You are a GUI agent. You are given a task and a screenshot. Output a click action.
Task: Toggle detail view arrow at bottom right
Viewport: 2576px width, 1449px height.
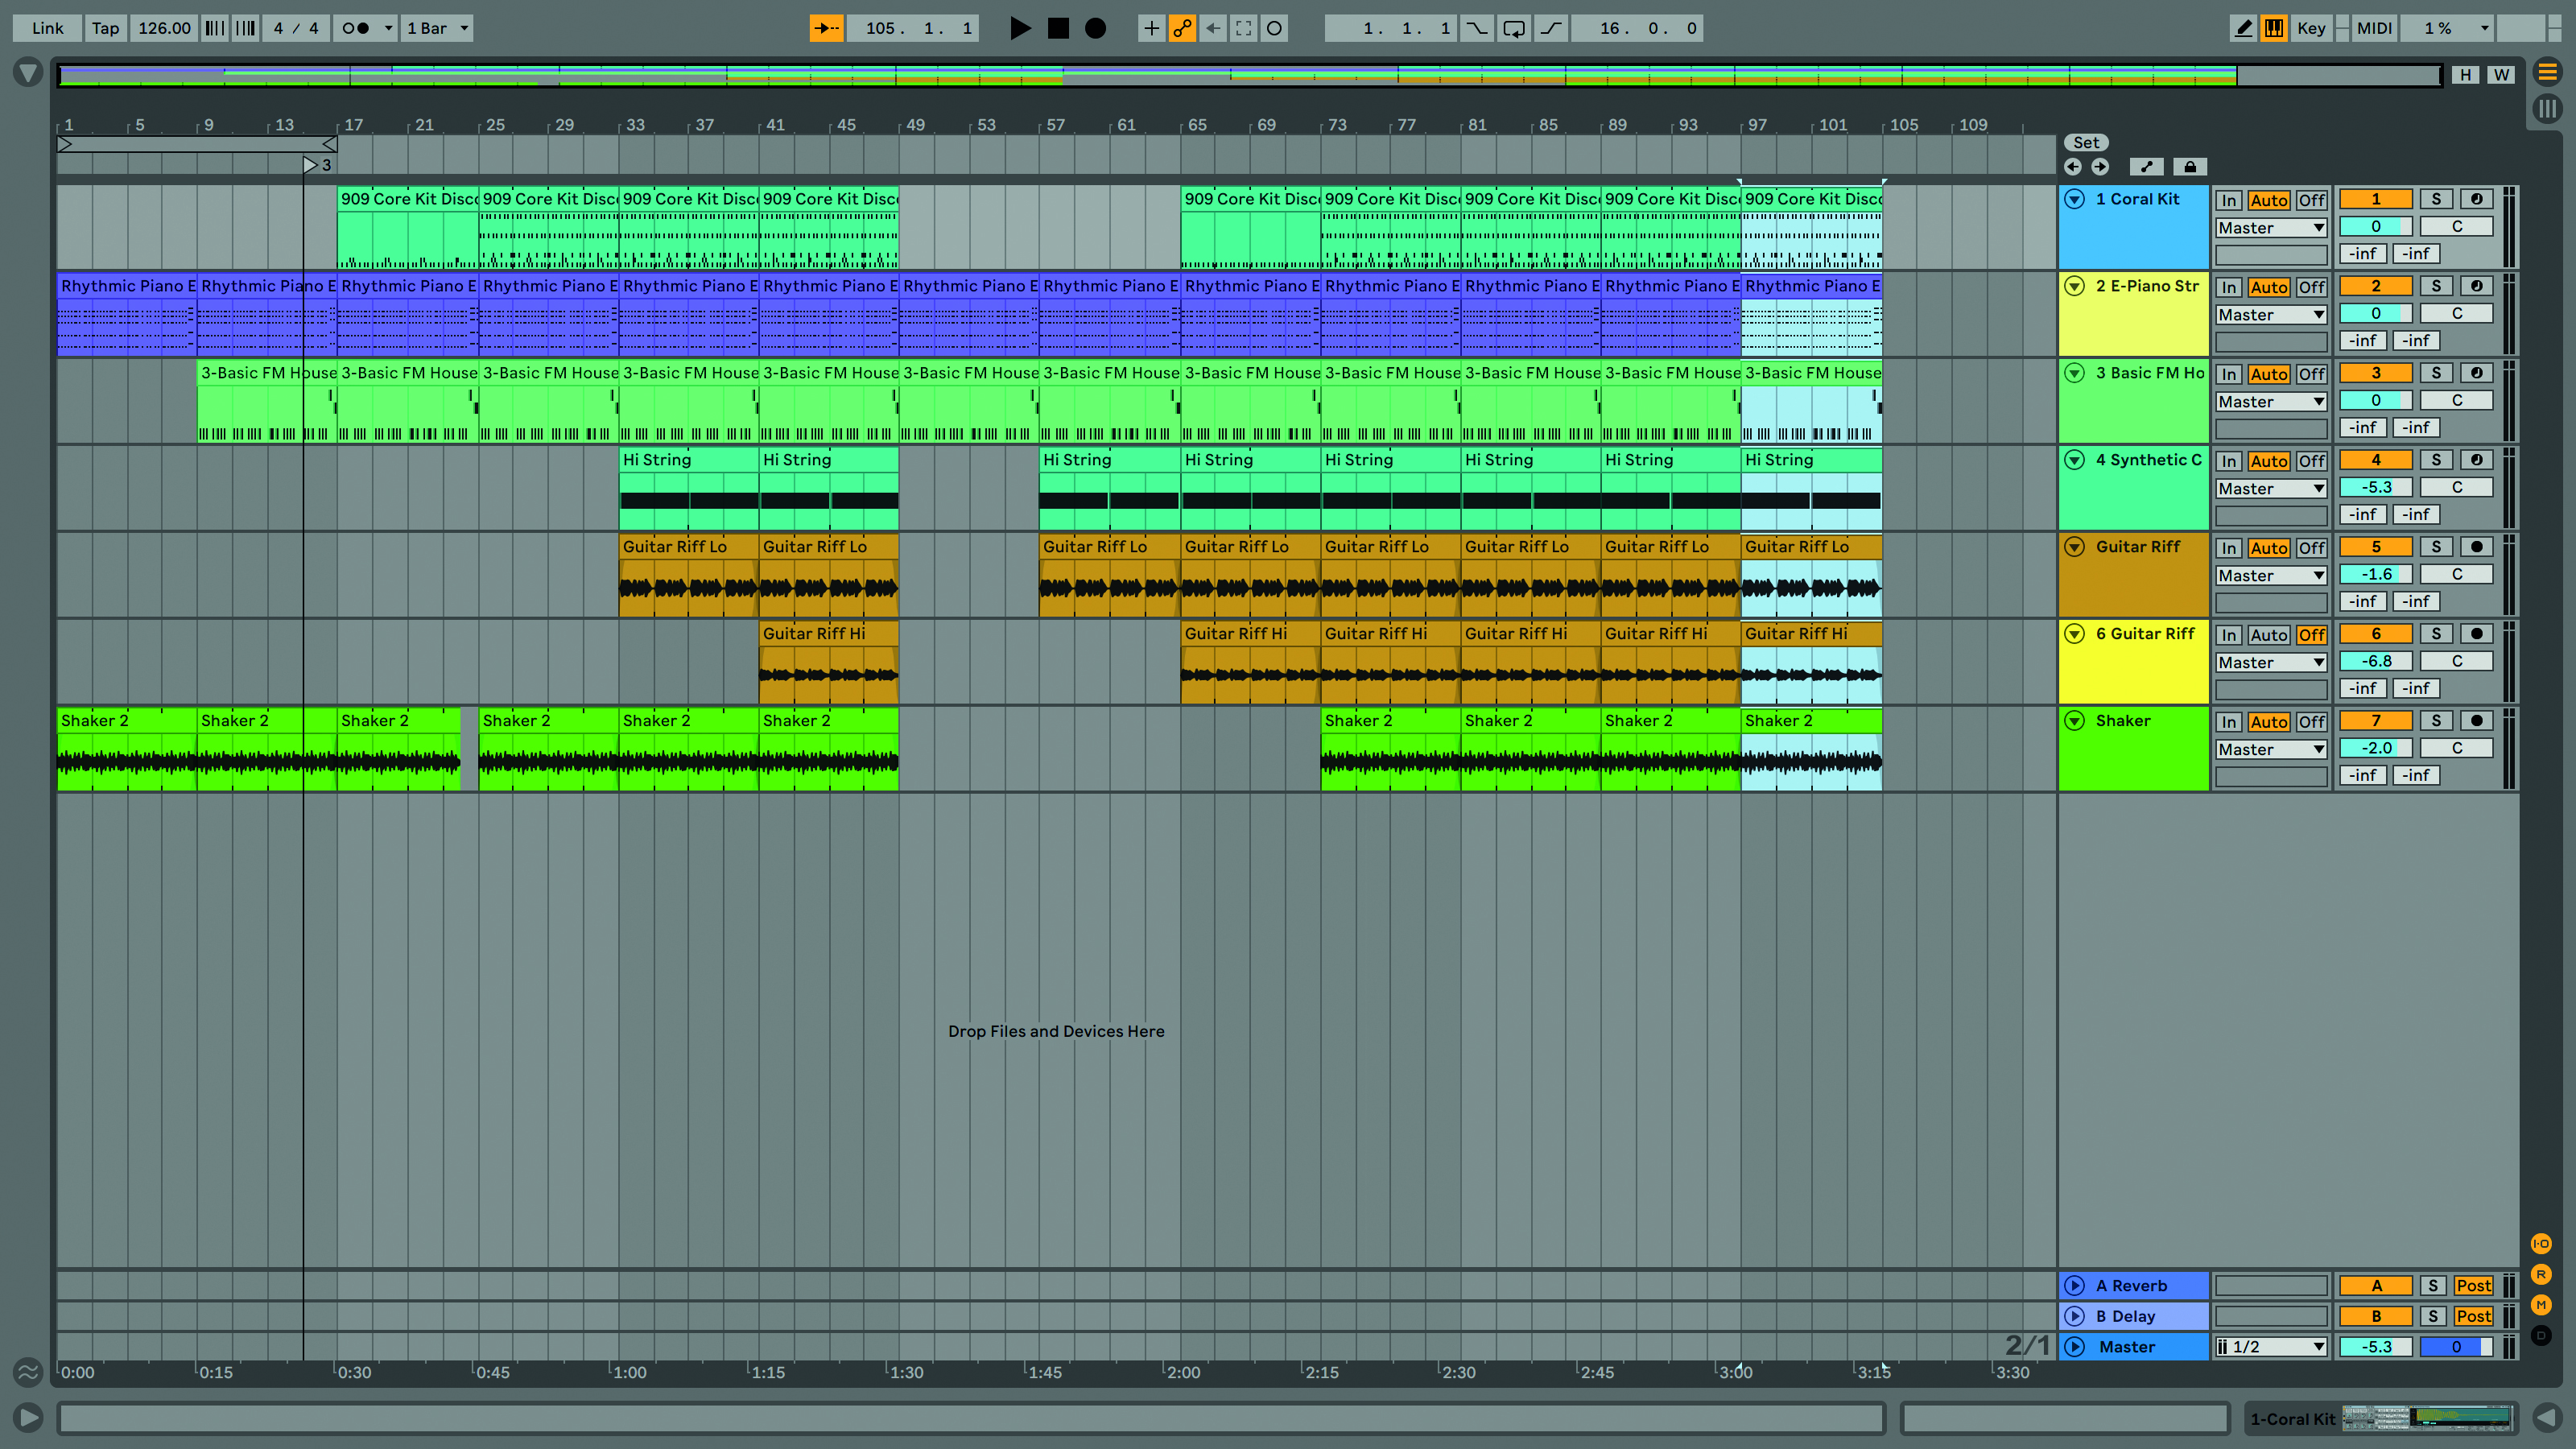tap(2547, 1417)
